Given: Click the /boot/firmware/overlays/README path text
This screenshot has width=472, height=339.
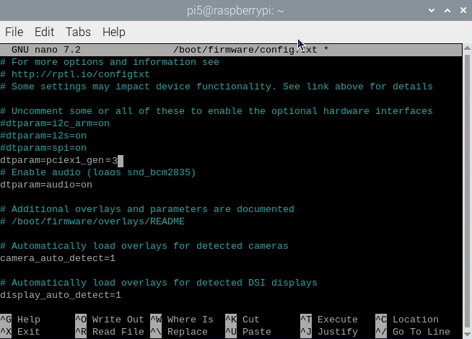Looking at the screenshot, I should 97,221.
